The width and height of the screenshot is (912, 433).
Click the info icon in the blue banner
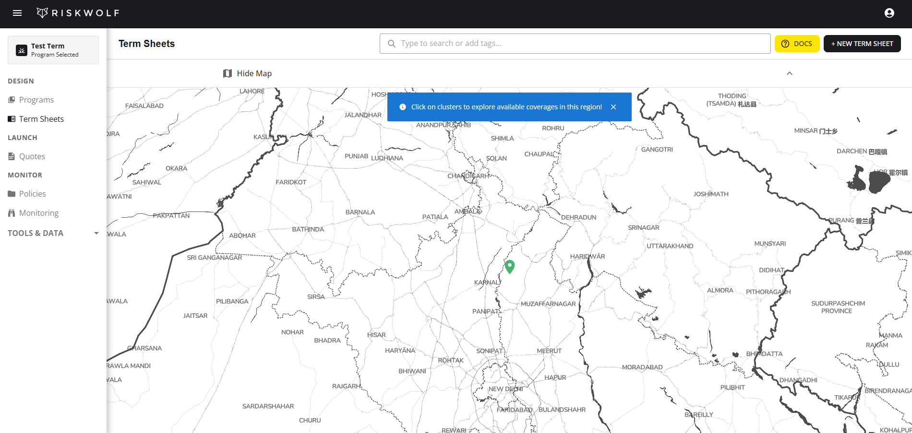403,106
